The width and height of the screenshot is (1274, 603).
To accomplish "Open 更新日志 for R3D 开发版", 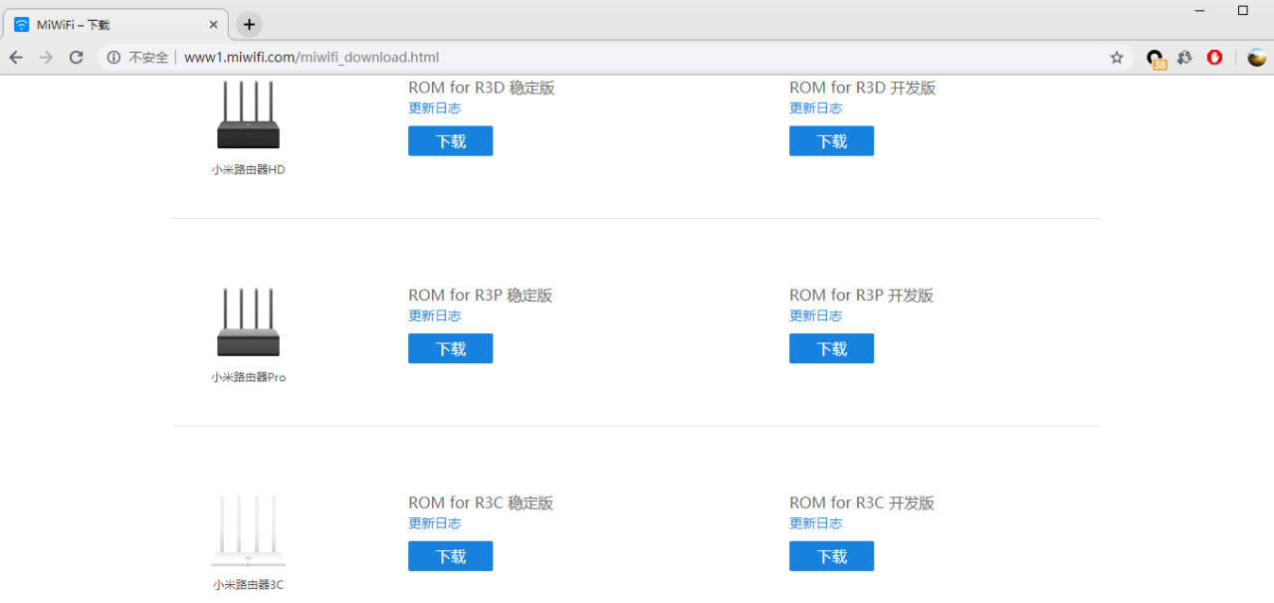I will pyautogui.click(x=815, y=108).
